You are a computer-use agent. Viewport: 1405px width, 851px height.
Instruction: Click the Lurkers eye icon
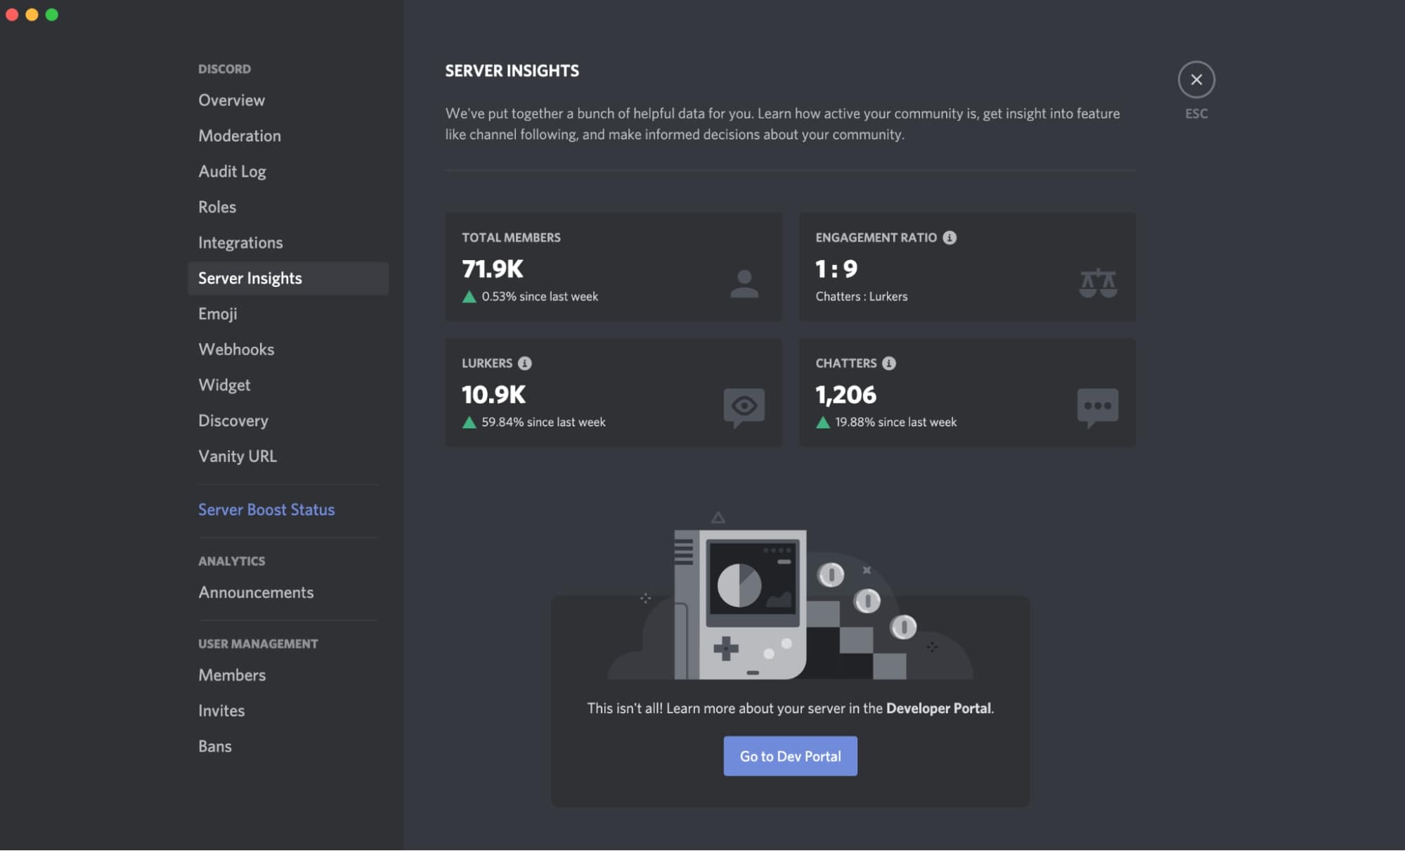pyautogui.click(x=744, y=405)
